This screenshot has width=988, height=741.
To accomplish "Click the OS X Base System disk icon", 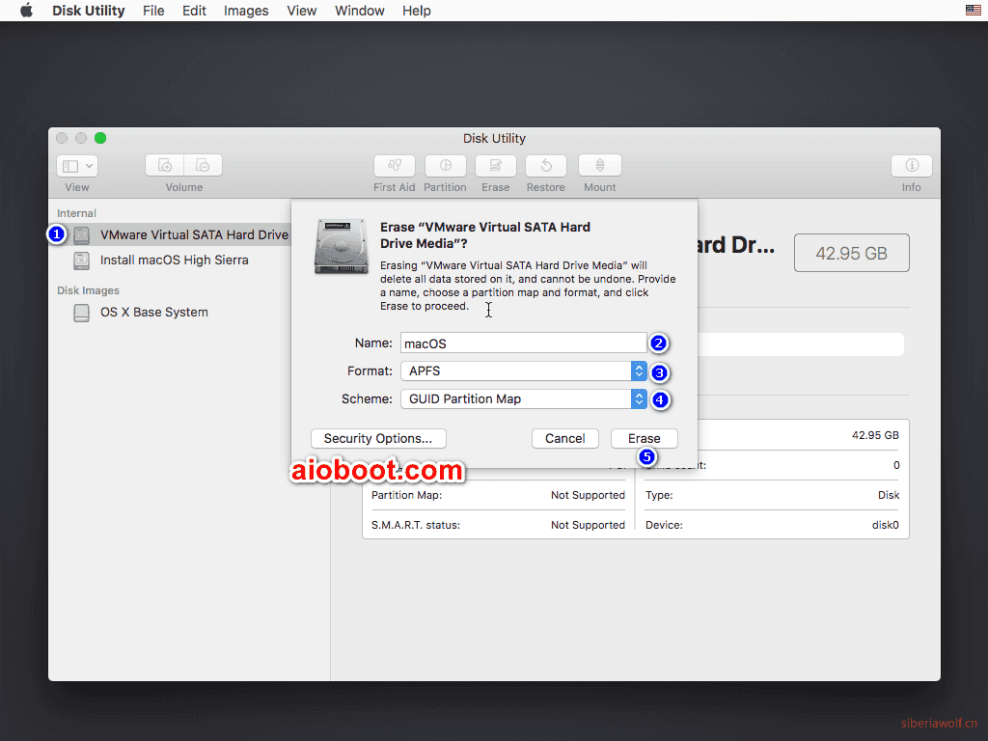I will click(81, 313).
